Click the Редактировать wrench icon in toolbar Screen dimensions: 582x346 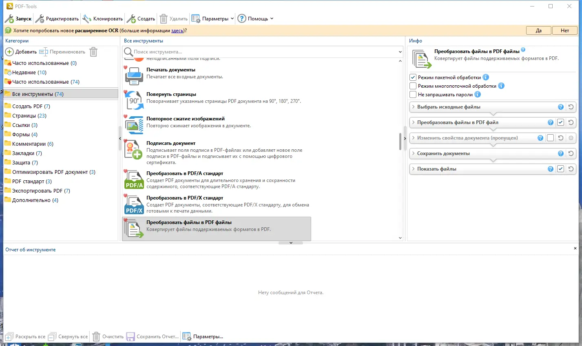click(x=40, y=19)
